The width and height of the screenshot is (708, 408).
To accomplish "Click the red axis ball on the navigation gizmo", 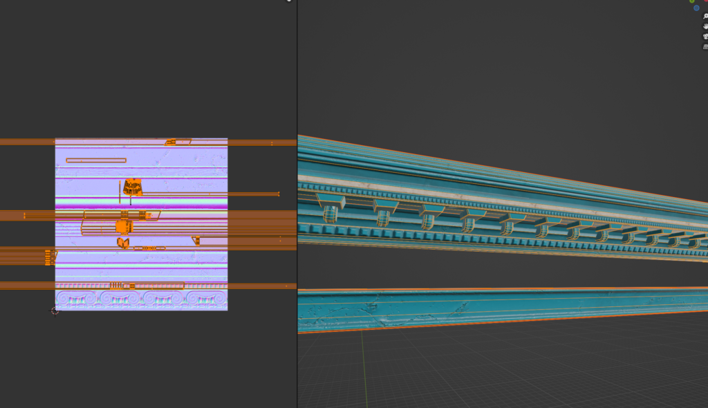I will (x=706, y=2).
